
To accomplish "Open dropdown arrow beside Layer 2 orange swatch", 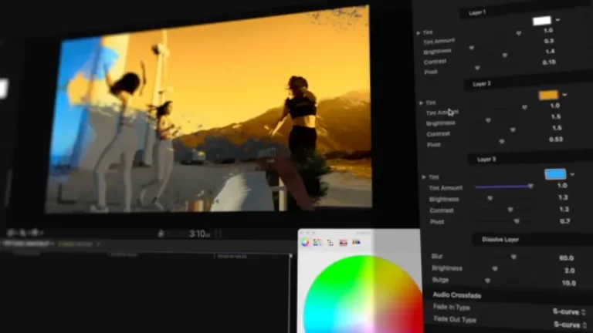I will [564, 95].
